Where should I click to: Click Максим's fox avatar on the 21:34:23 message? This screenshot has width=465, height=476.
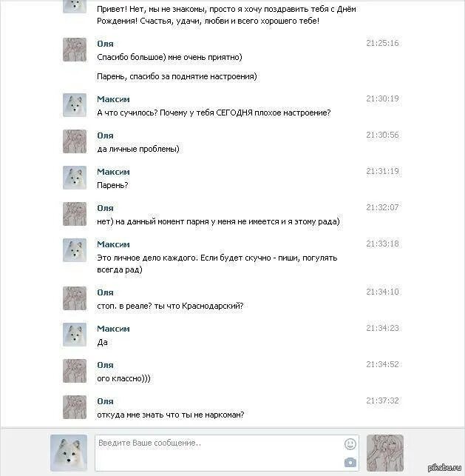[75, 335]
